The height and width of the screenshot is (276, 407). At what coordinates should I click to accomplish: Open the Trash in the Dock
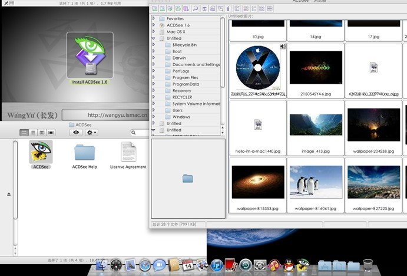click(368, 265)
